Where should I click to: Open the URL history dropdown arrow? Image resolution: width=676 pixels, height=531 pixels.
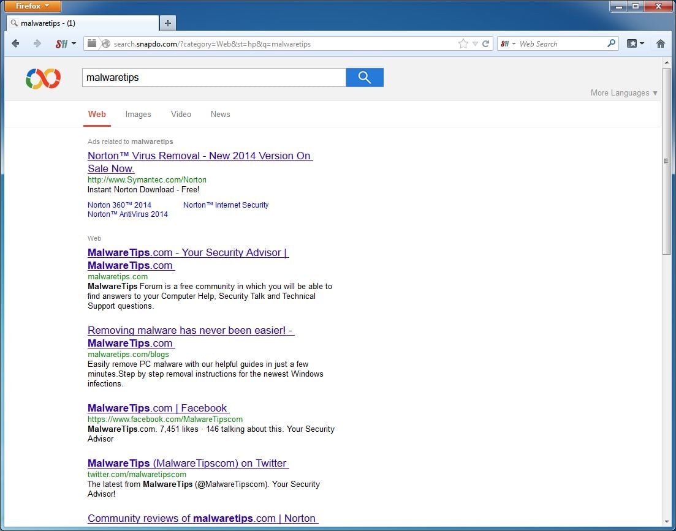coord(475,43)
